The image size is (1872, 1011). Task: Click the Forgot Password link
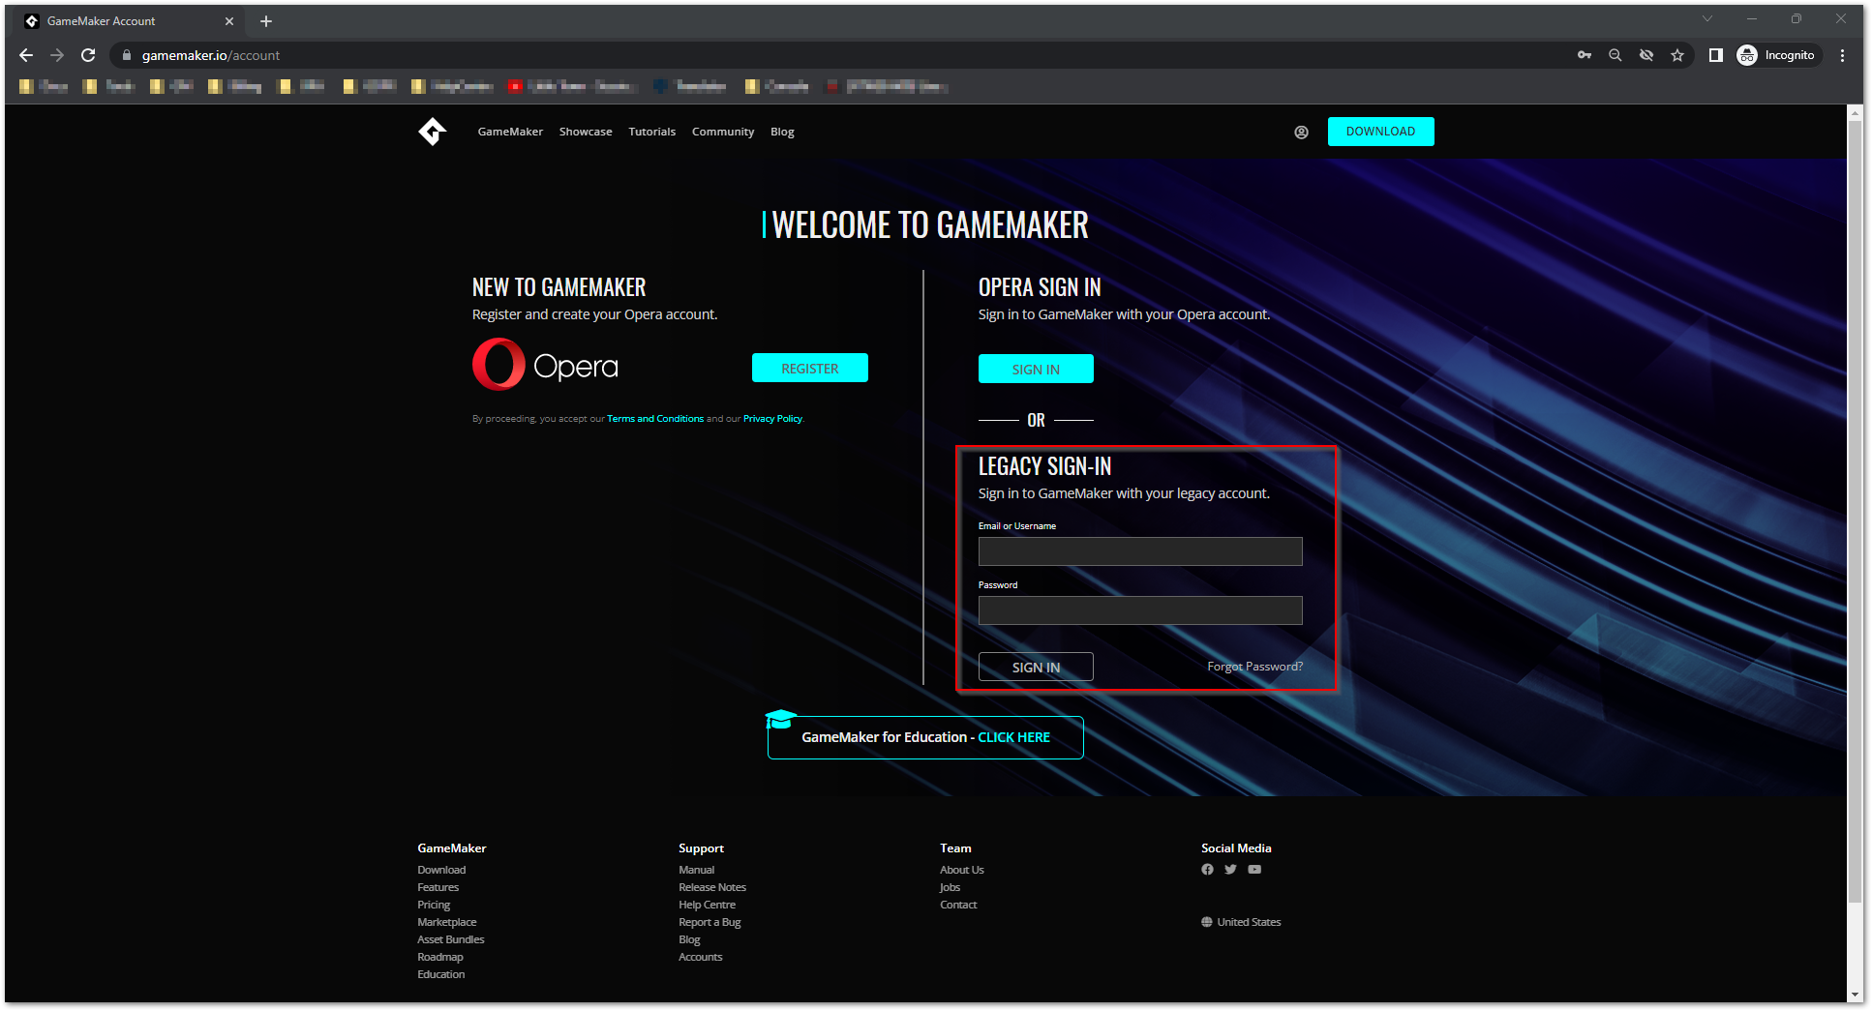(x=1254, y=667)
